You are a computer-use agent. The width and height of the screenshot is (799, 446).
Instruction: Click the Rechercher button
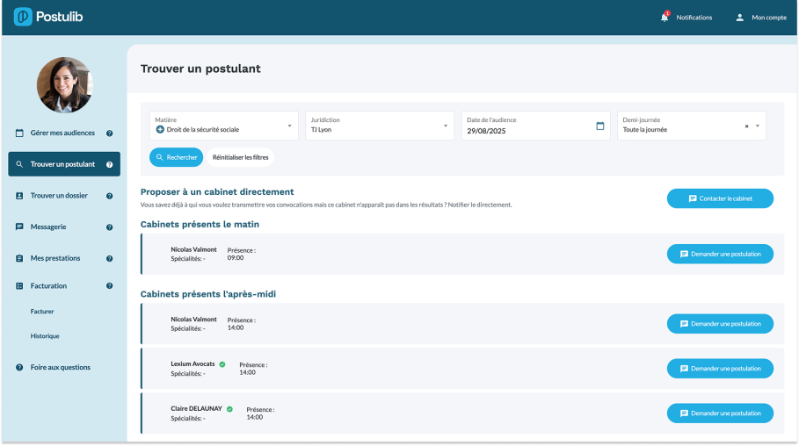(x=176, y=157)
